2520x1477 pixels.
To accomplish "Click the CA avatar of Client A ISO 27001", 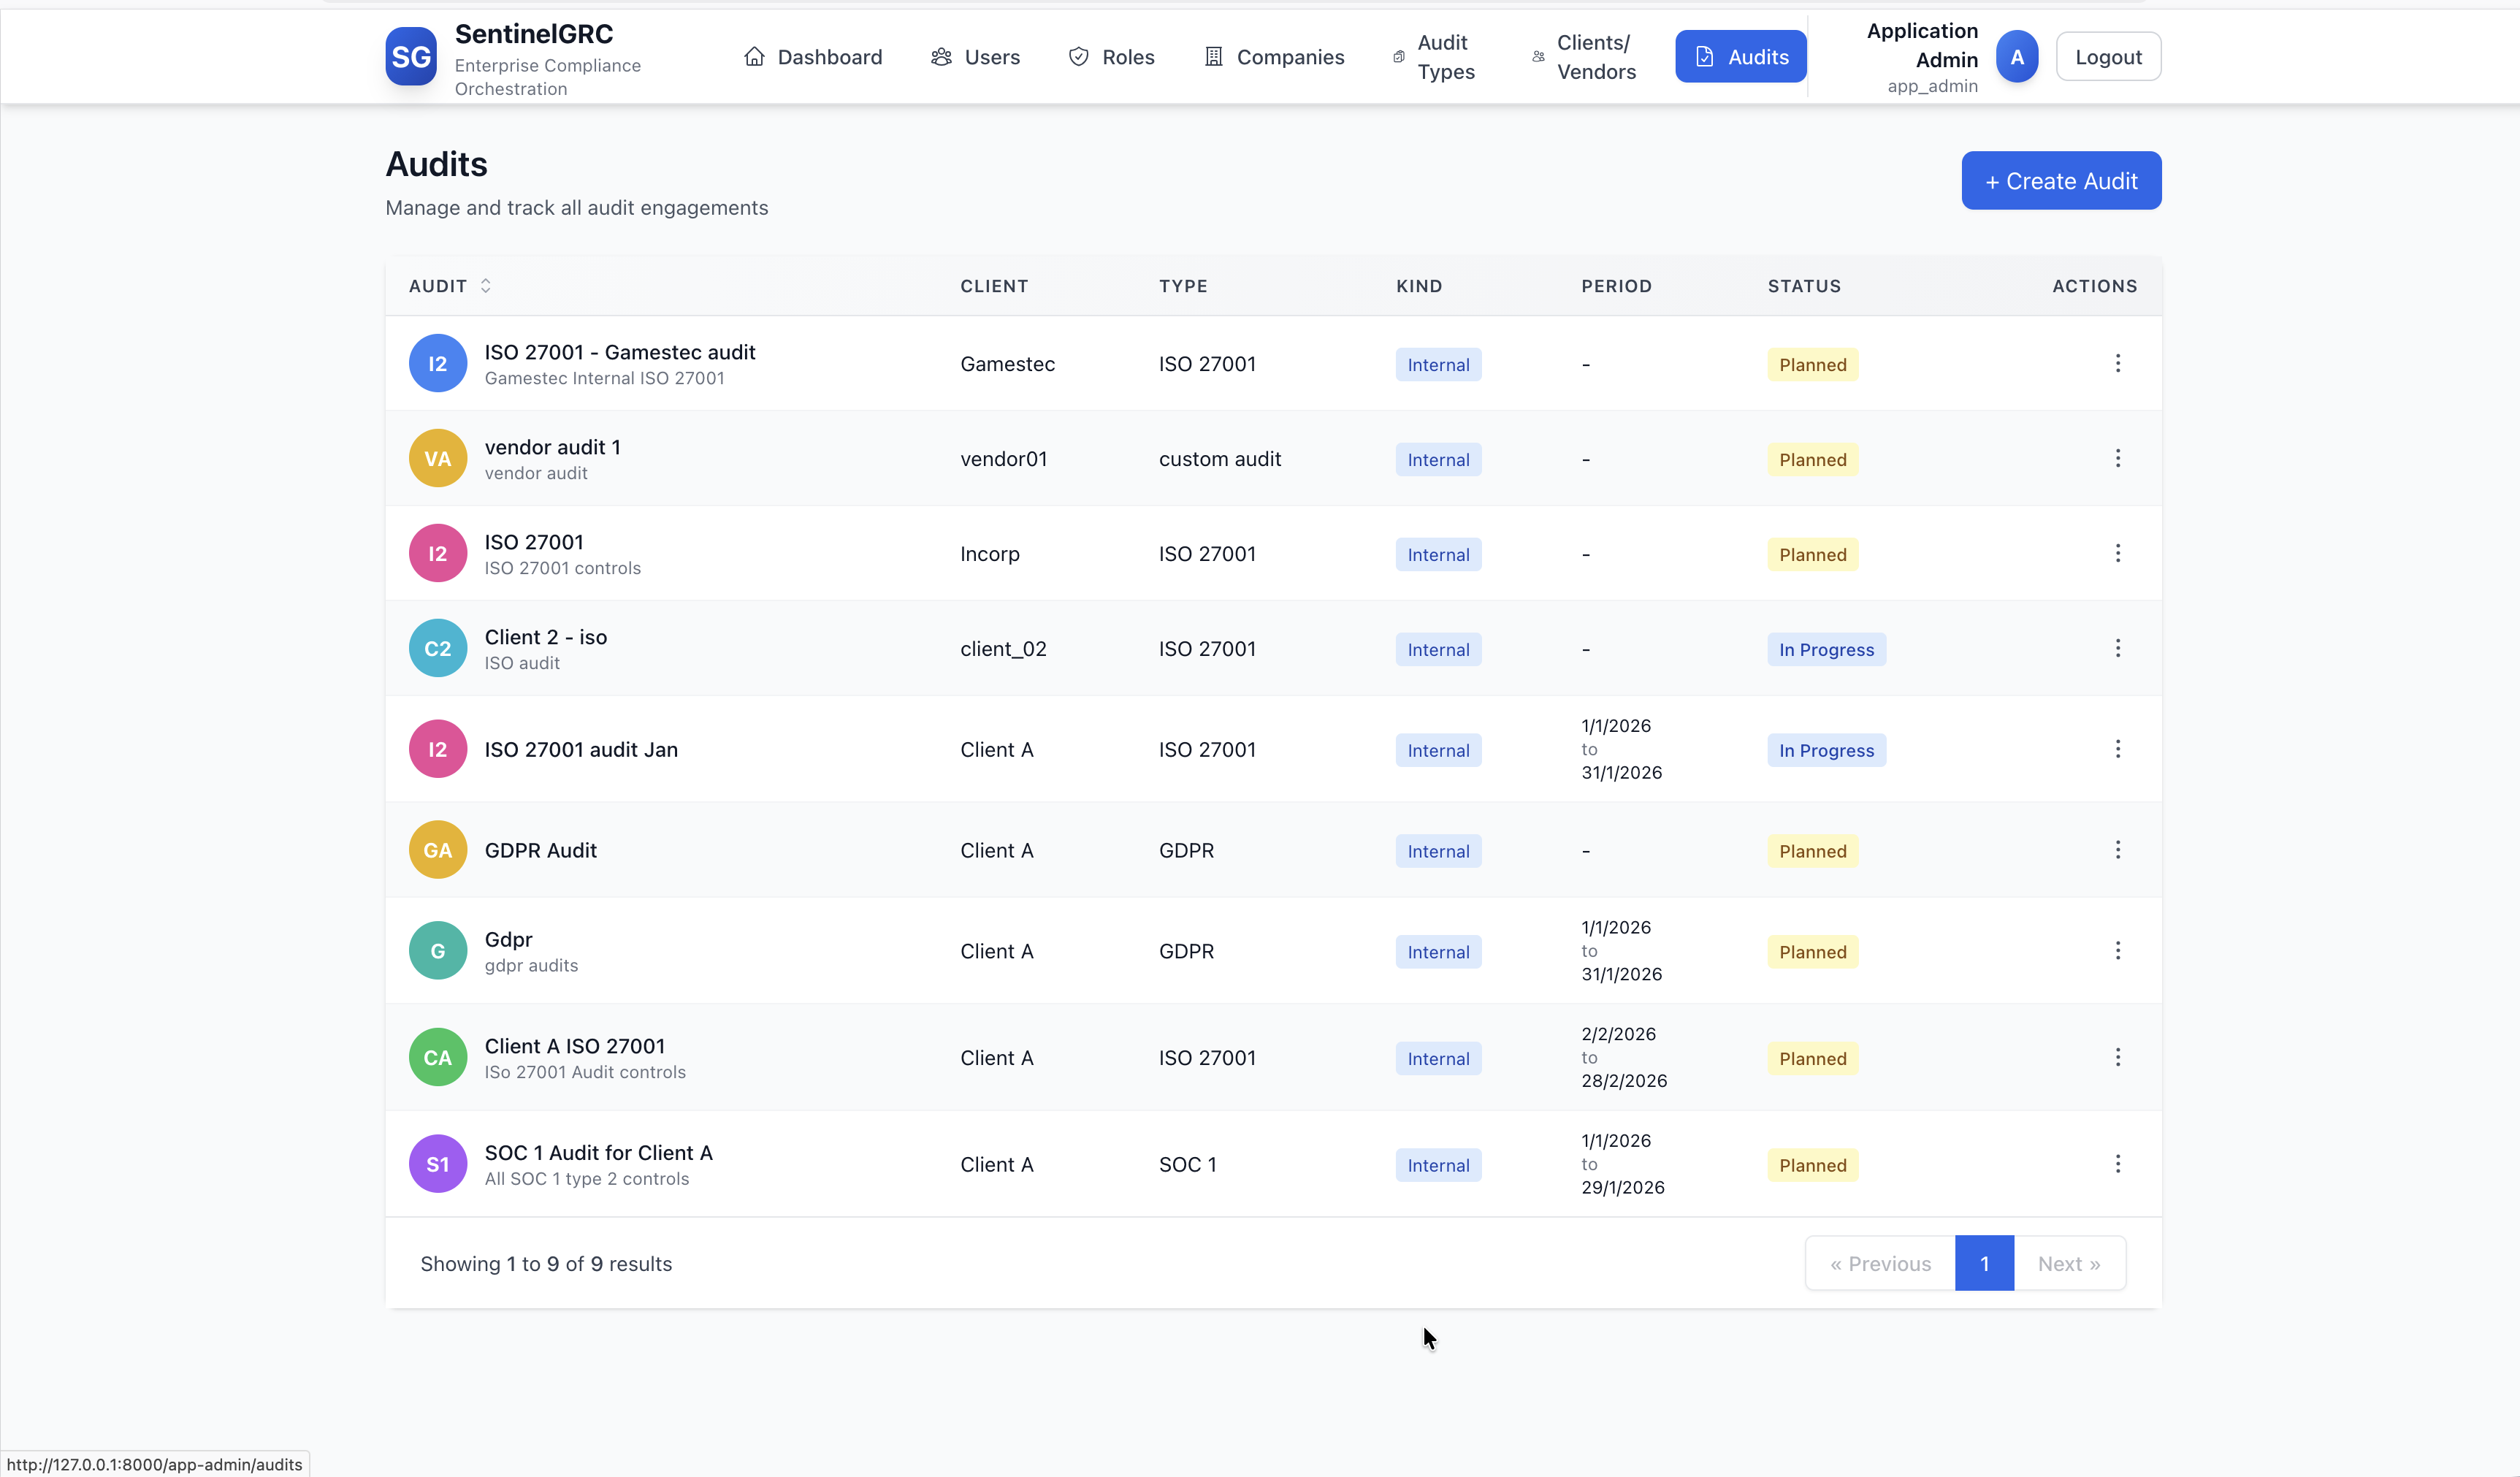I will pos(438,1058).
